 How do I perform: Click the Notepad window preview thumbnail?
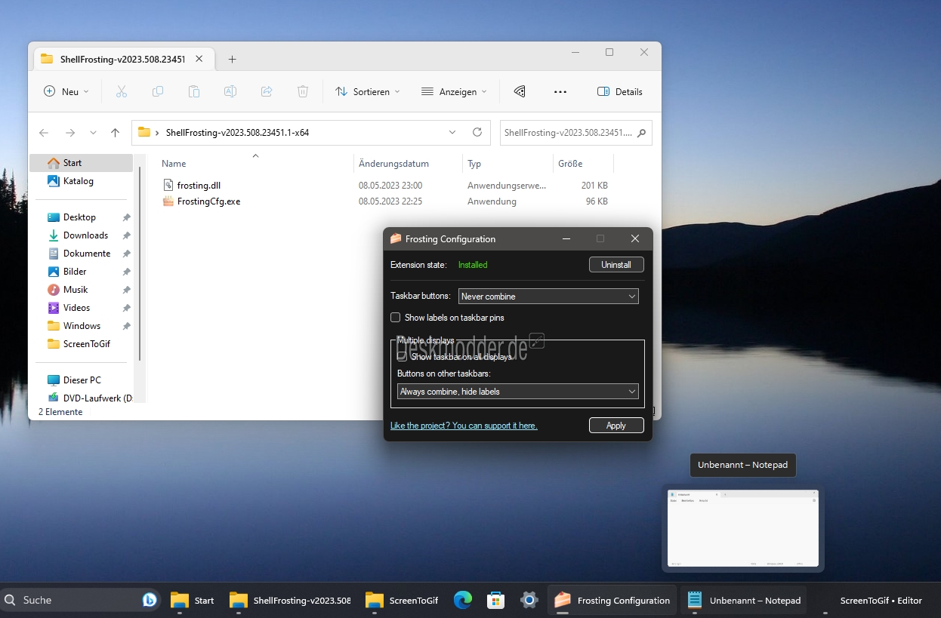pos(743,528)
